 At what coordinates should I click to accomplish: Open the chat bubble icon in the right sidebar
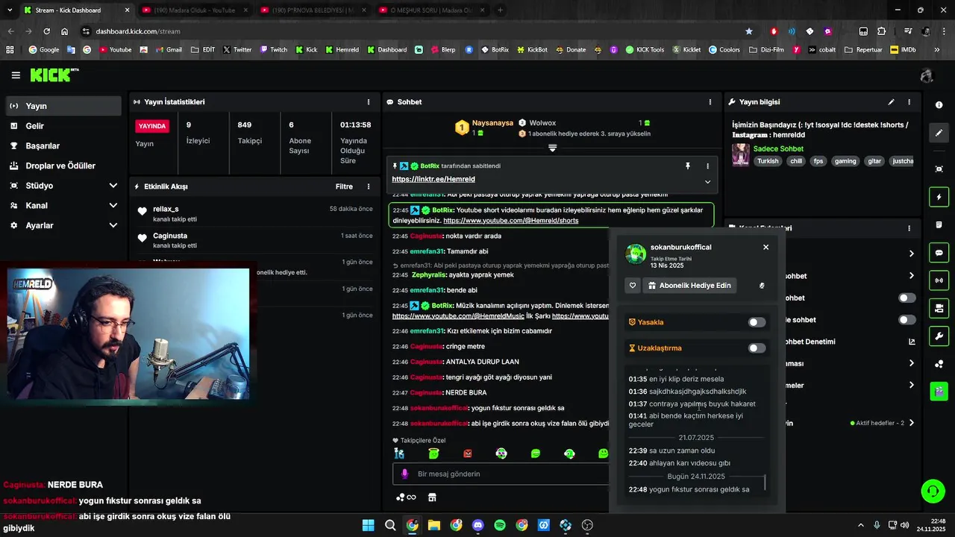tap(939, 253)
